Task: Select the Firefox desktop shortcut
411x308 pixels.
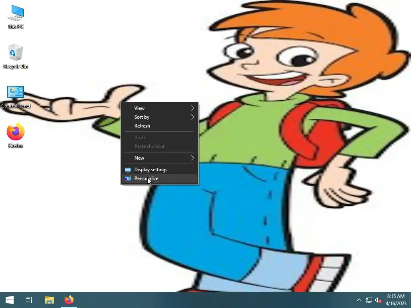Action: click(x=16, y=136)
